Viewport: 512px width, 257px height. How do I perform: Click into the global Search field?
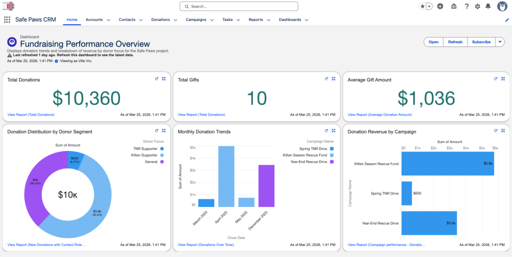[239, 6]
